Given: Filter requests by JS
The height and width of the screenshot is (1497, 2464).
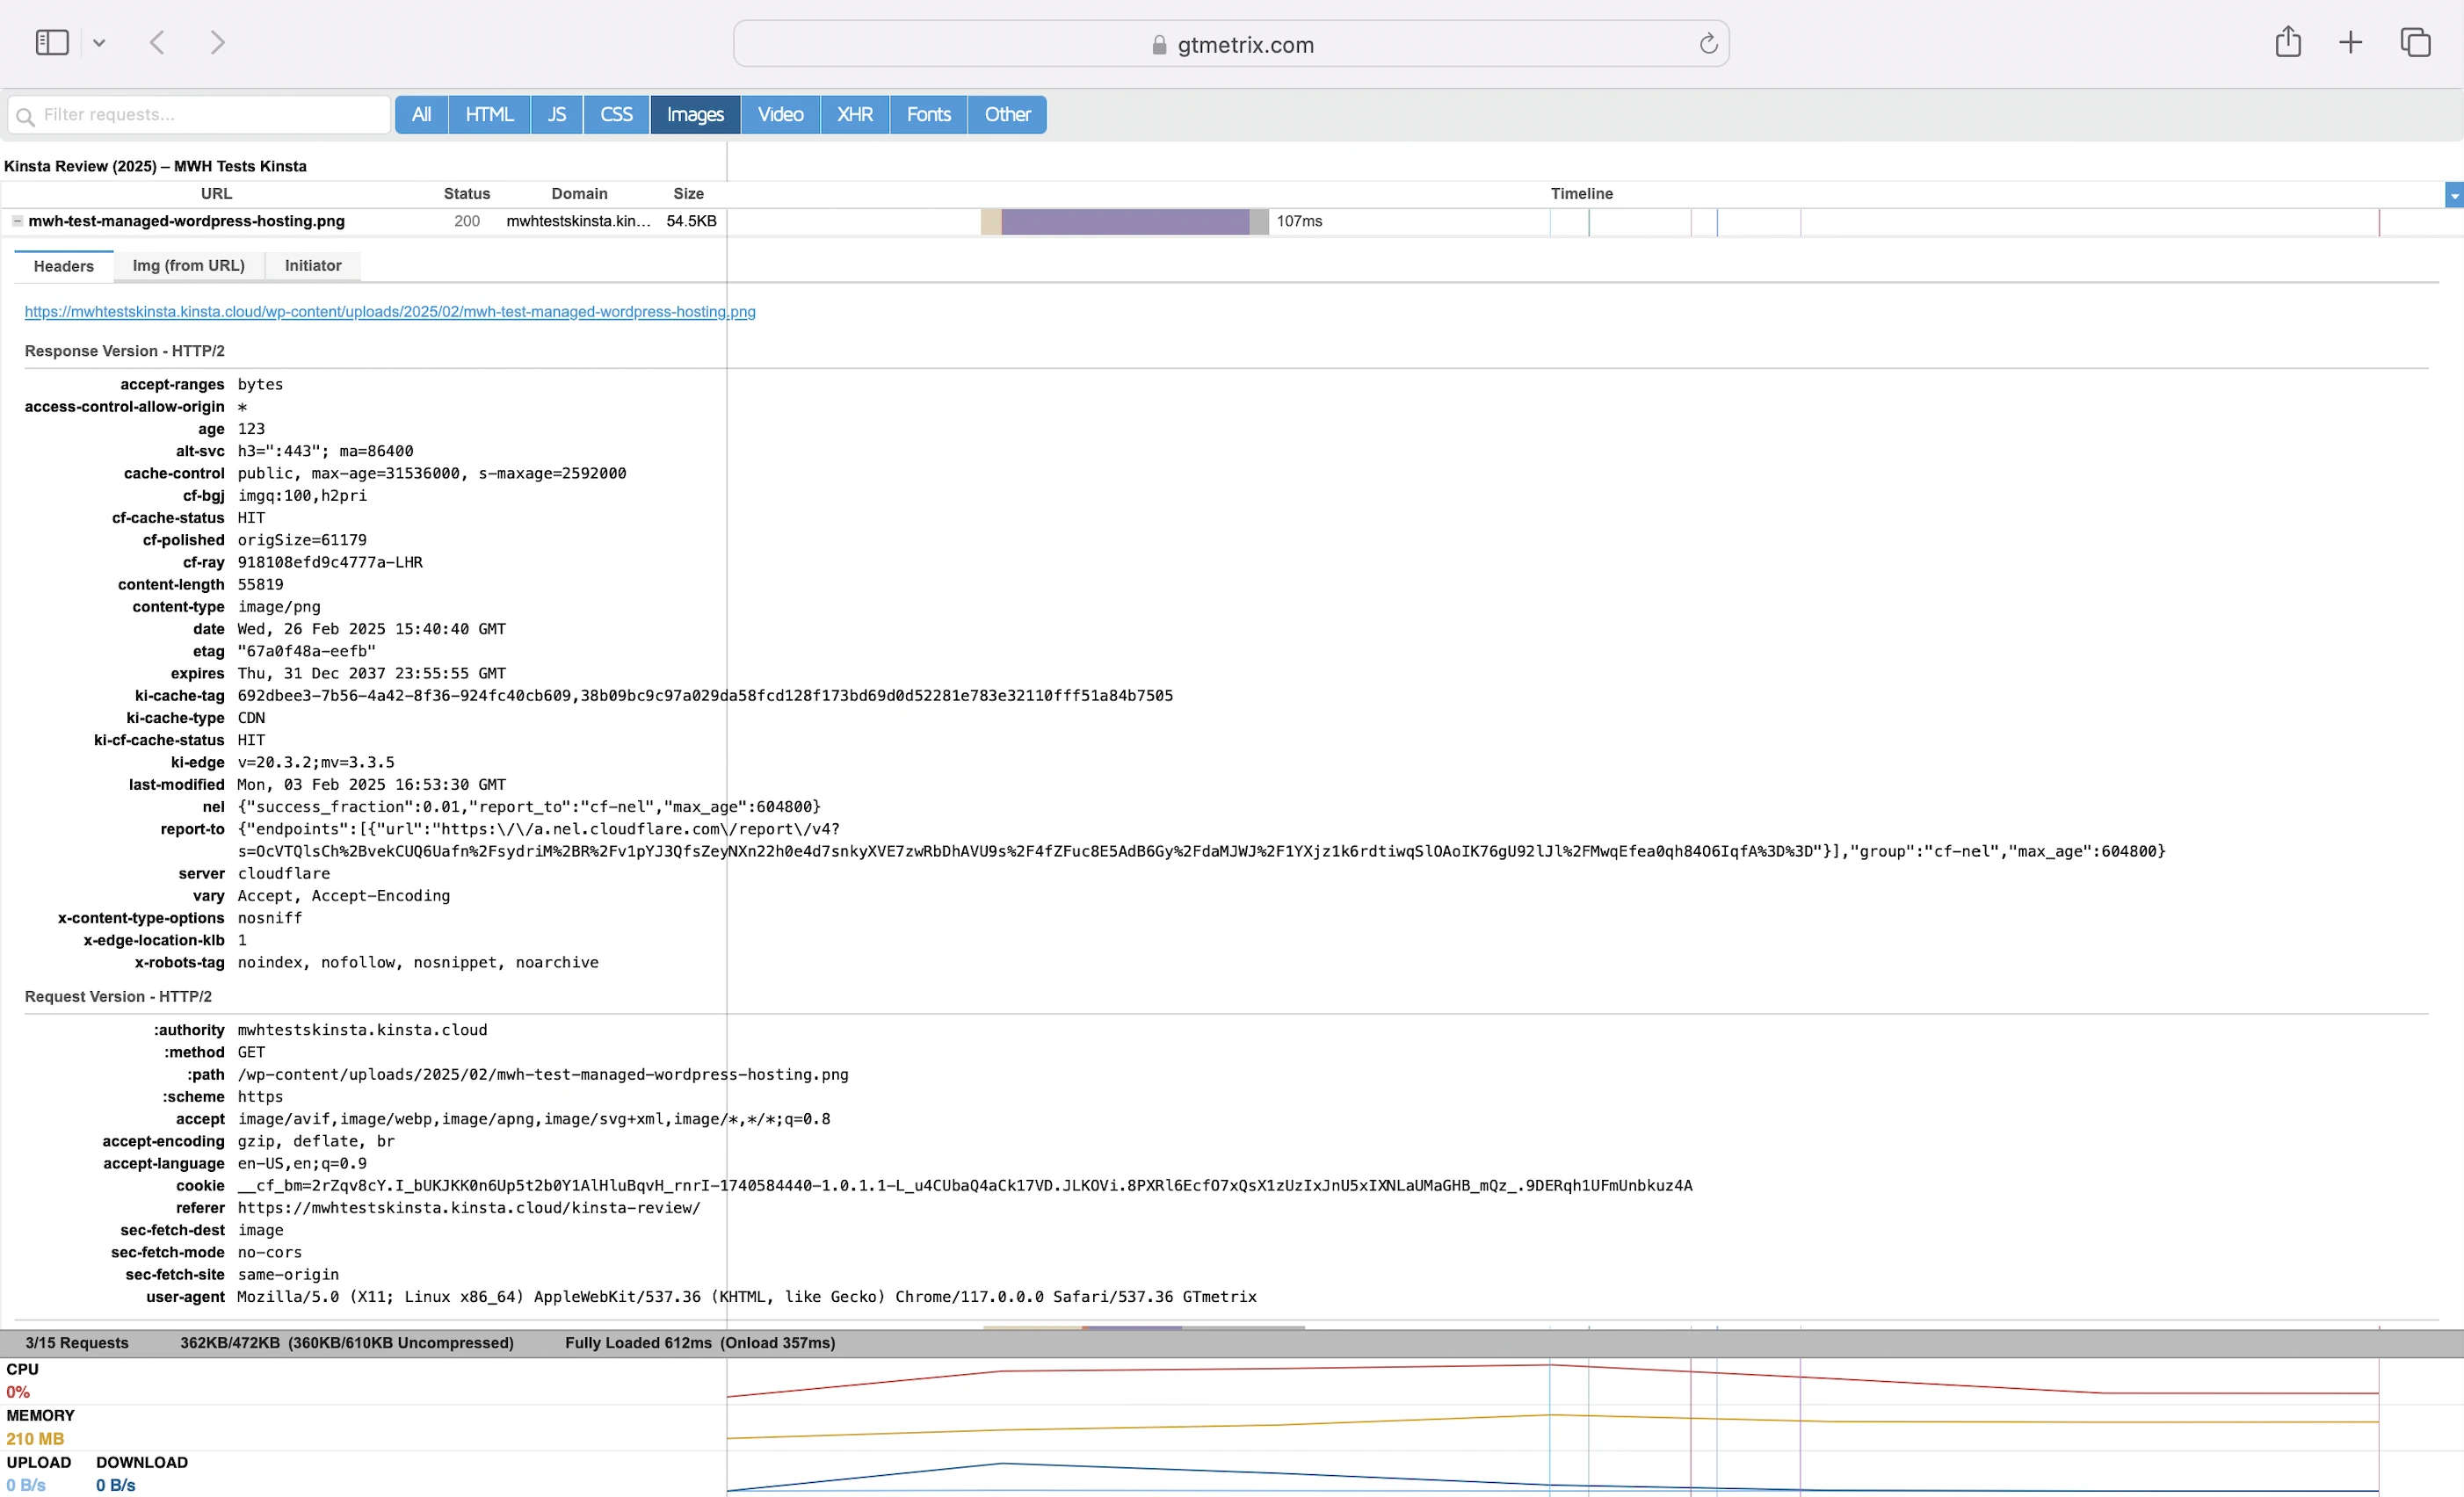Looking at the screenshot, I should (x=556, y=115).
